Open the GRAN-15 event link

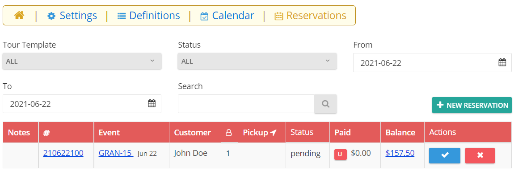point(116,153)
